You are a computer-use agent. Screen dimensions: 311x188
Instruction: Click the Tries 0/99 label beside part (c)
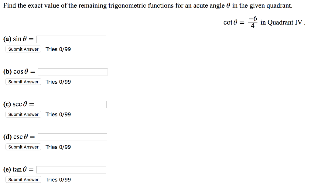(x=58, y=114)
